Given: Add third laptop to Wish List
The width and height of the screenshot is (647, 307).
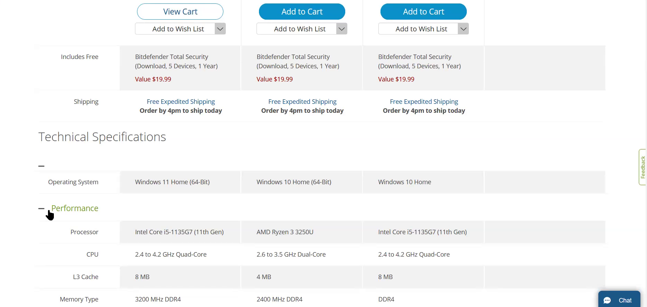Looking at the screenshot, I should tap(418, 29).
